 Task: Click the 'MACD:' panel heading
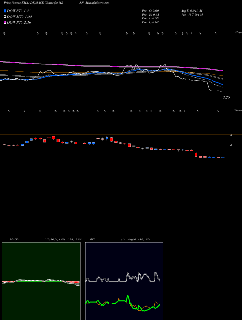(15, 240)
